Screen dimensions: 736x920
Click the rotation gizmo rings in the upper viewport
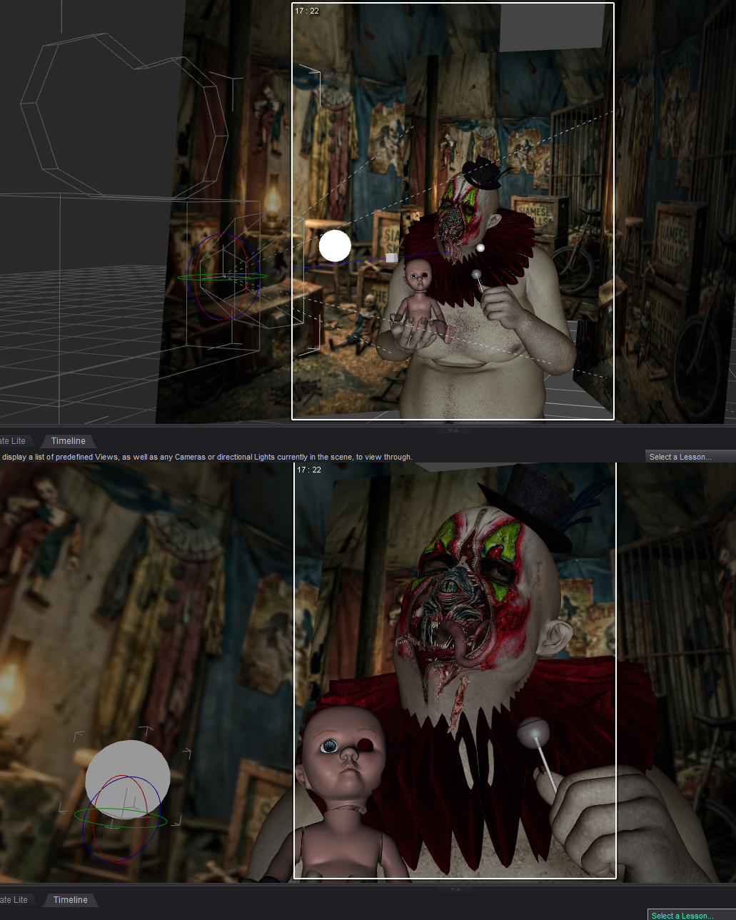[x=222, y=277]
